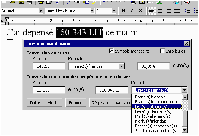Select Livre(s) irlandaise(s) in the list
The image size is (199, 136).
coord(157,111)
